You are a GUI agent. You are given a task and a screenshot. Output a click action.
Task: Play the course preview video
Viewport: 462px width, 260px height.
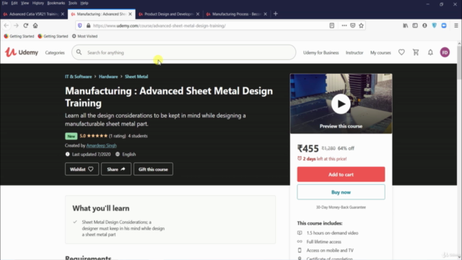tap(341, 104)
